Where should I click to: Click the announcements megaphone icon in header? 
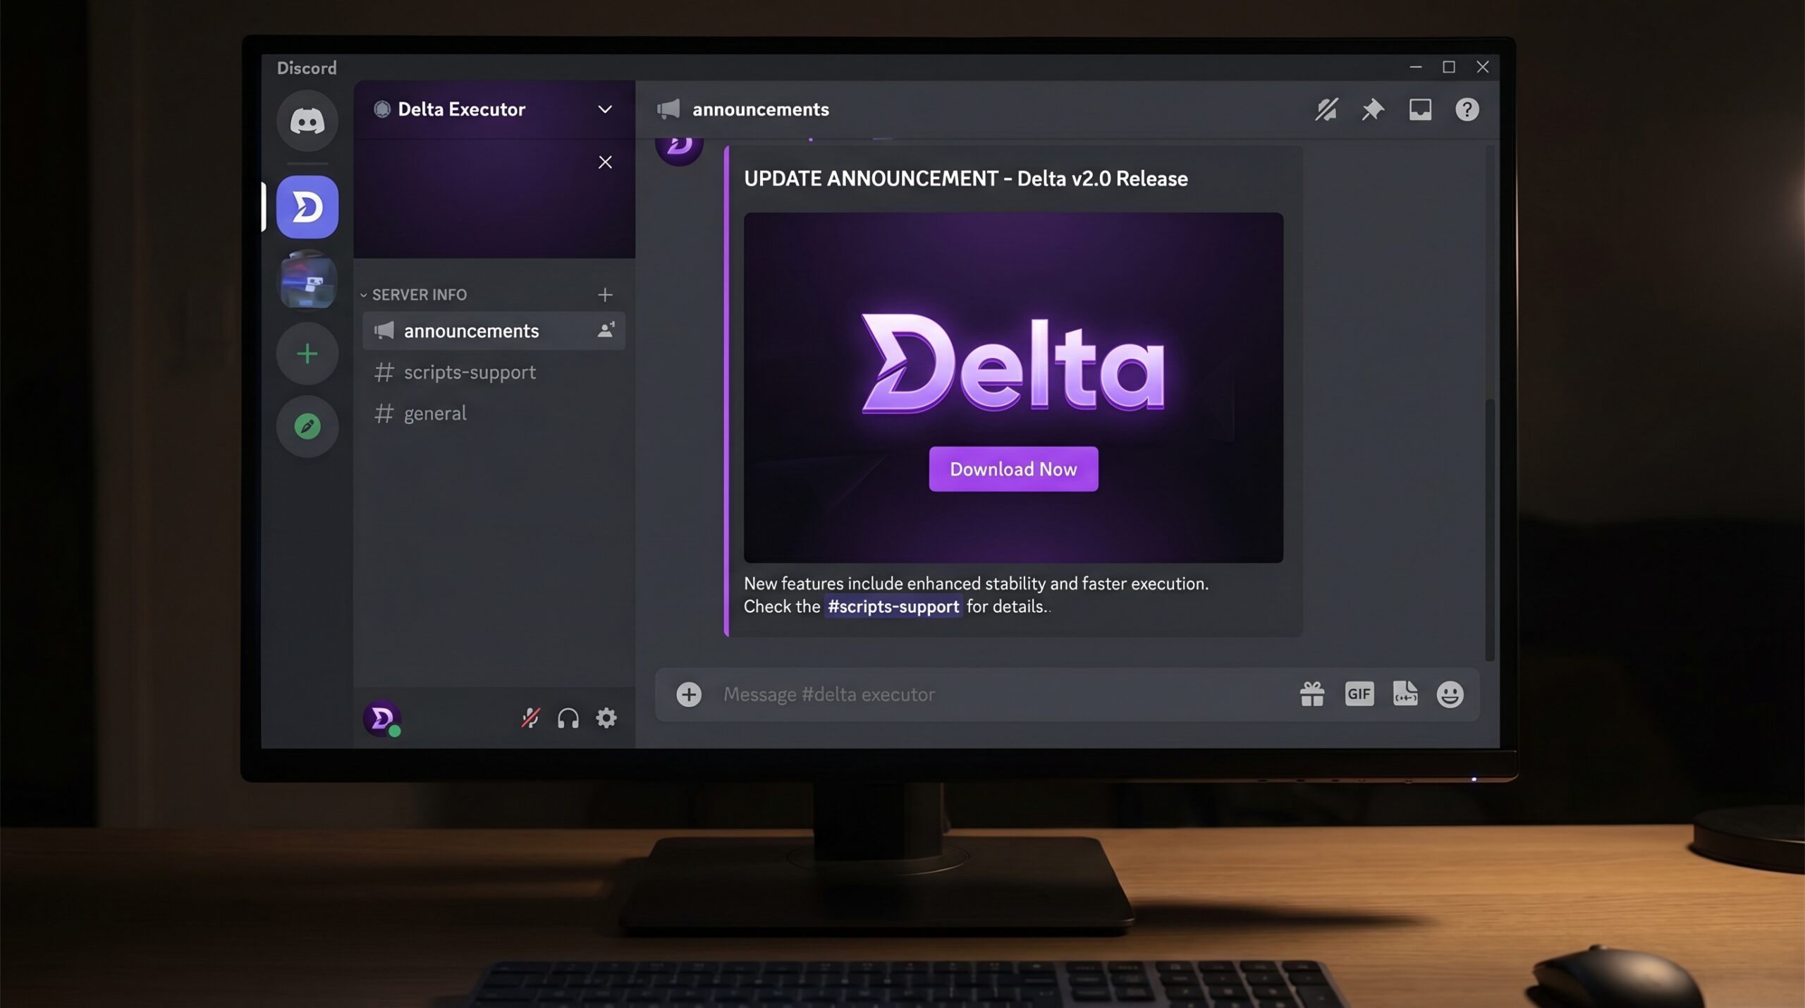[x=668, y=109]
